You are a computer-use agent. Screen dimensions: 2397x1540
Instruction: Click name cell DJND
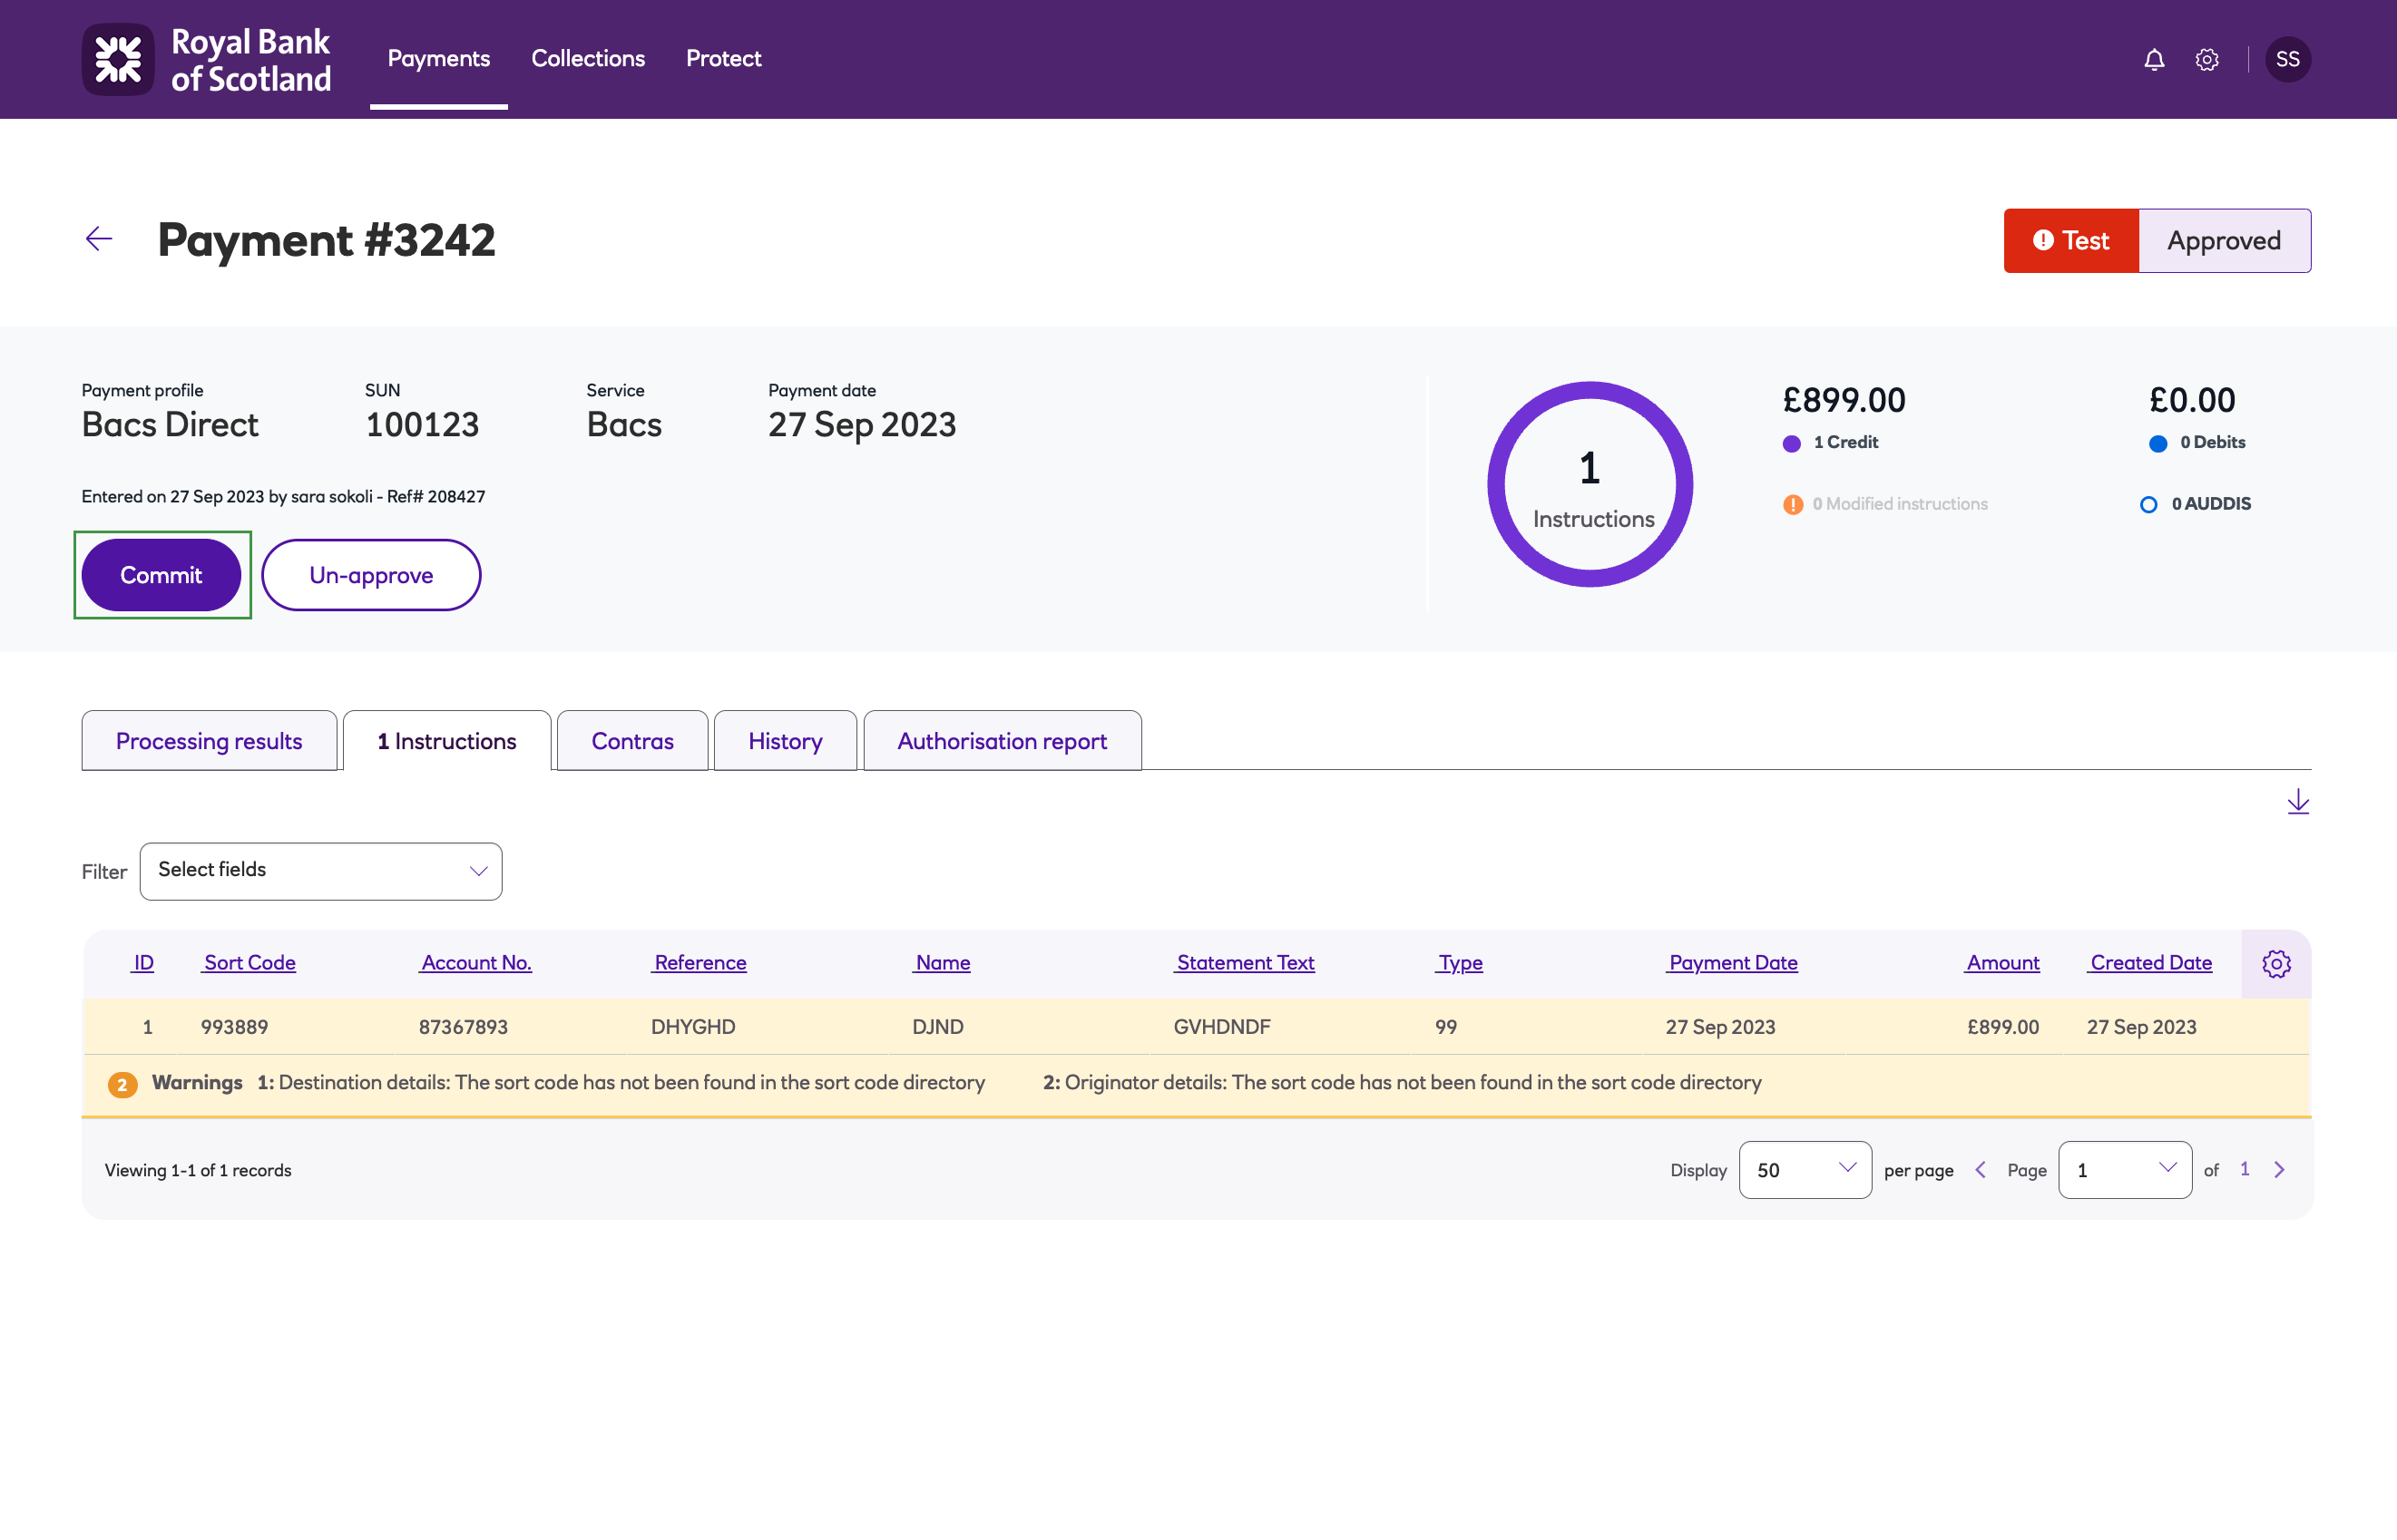937,1027
